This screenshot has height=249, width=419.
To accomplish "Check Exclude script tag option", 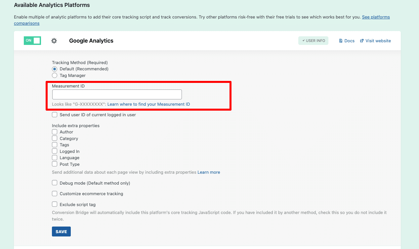I will (x=55, y=204).
